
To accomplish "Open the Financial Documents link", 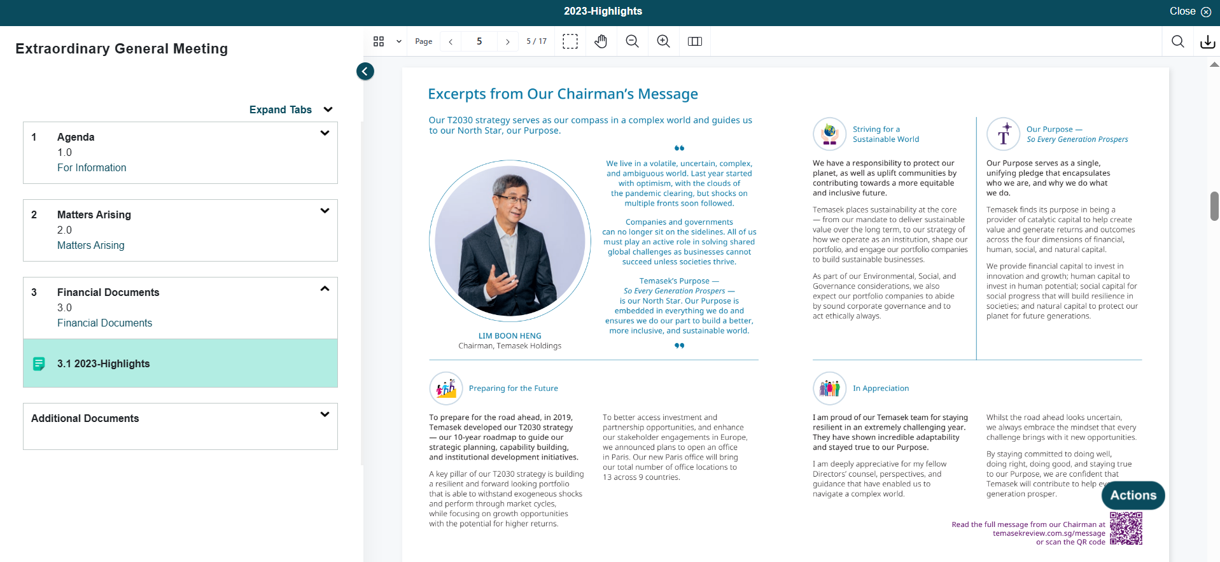I will coord(105,323).
